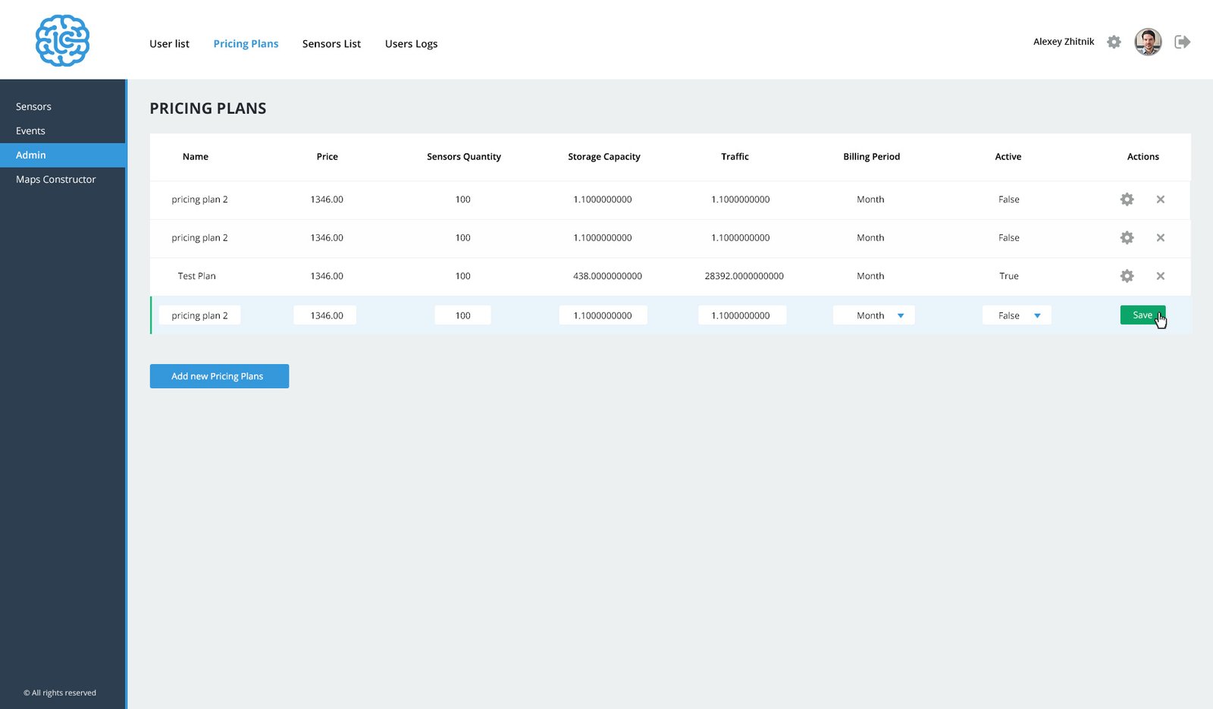
Task: Select Admin in the sidebar
Action: click(x=63, y=155)
